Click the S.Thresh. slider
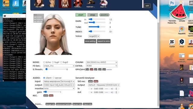The height and width of the screenshot is (109, 193). 56,69
